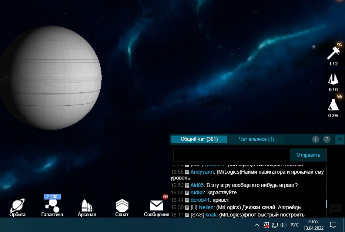This screenshot has height=232, width=345.
Task: Click the chat help question mark
Action: click(x=327, y=139)
